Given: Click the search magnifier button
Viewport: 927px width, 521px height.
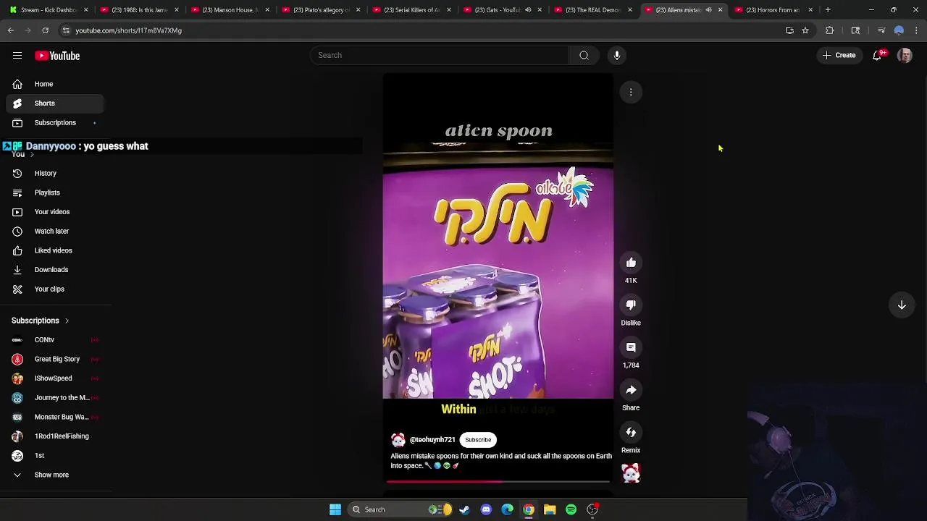Looking at the screenshot, I should coord(584,55).
